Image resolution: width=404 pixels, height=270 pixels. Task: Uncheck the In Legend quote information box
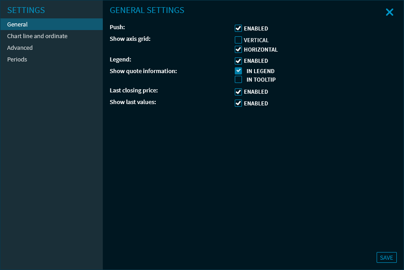point(238,71)
